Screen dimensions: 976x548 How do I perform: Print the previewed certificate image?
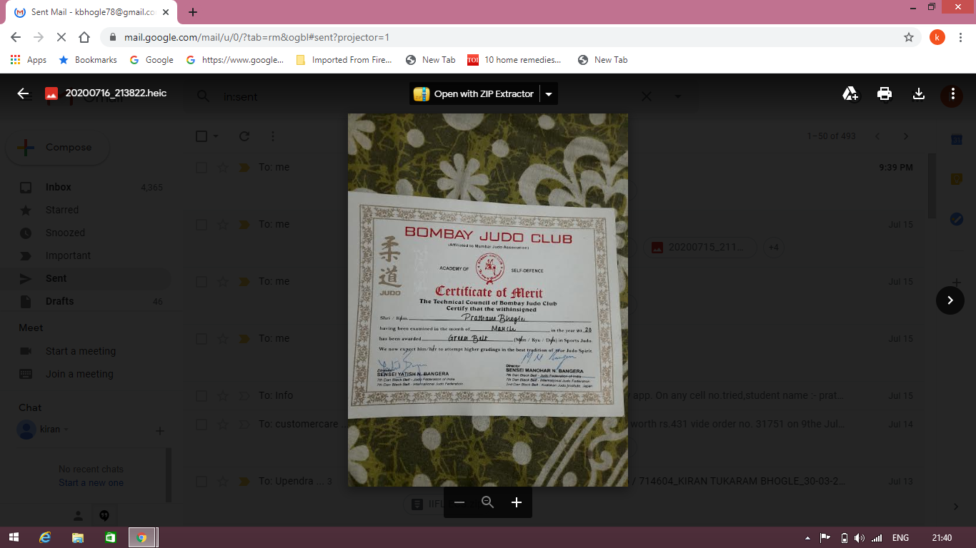coord(885,93)
